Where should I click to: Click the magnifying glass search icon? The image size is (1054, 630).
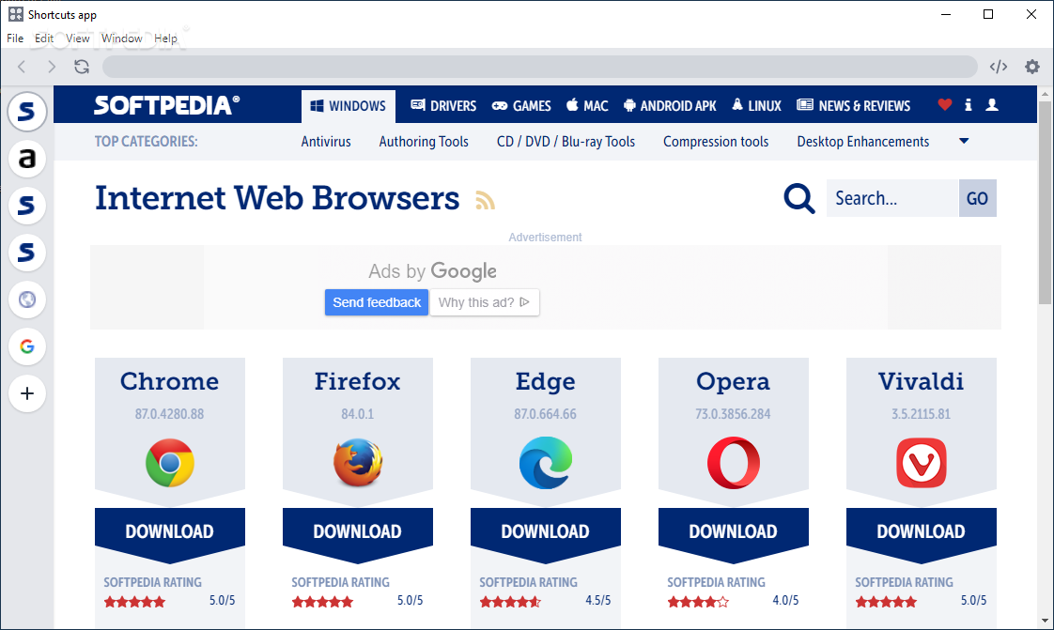pos(799,198)
